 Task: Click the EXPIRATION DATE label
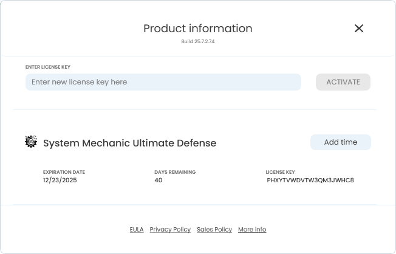[64, 172]
